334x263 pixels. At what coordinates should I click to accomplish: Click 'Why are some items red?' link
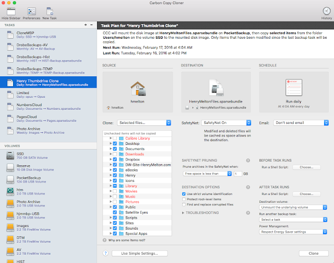pos(127,240)
